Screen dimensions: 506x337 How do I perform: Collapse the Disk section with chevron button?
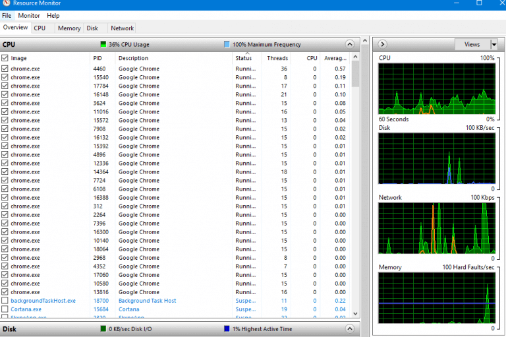pos(350,328)
